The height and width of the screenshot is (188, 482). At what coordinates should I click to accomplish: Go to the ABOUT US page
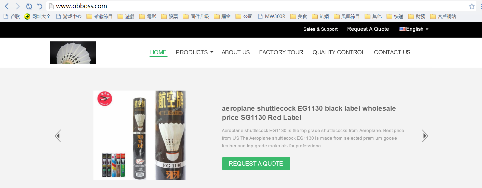236,52
